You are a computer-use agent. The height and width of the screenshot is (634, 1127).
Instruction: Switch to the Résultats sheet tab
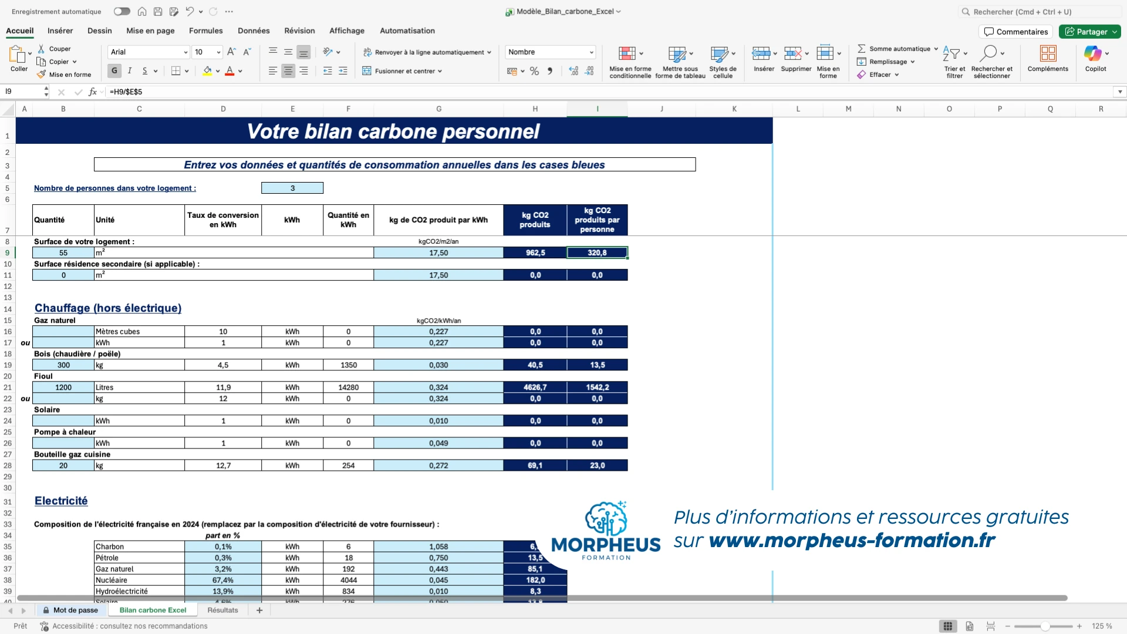click(222, 611)
